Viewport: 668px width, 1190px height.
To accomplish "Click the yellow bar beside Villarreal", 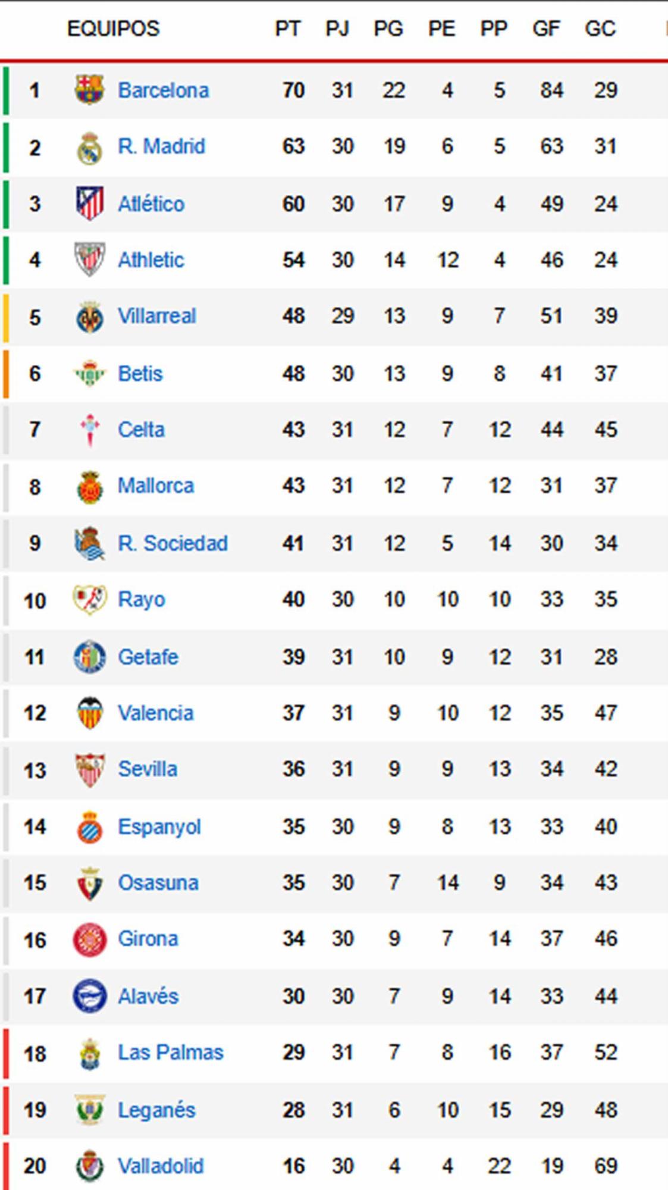I will click(x=6, y=315).
